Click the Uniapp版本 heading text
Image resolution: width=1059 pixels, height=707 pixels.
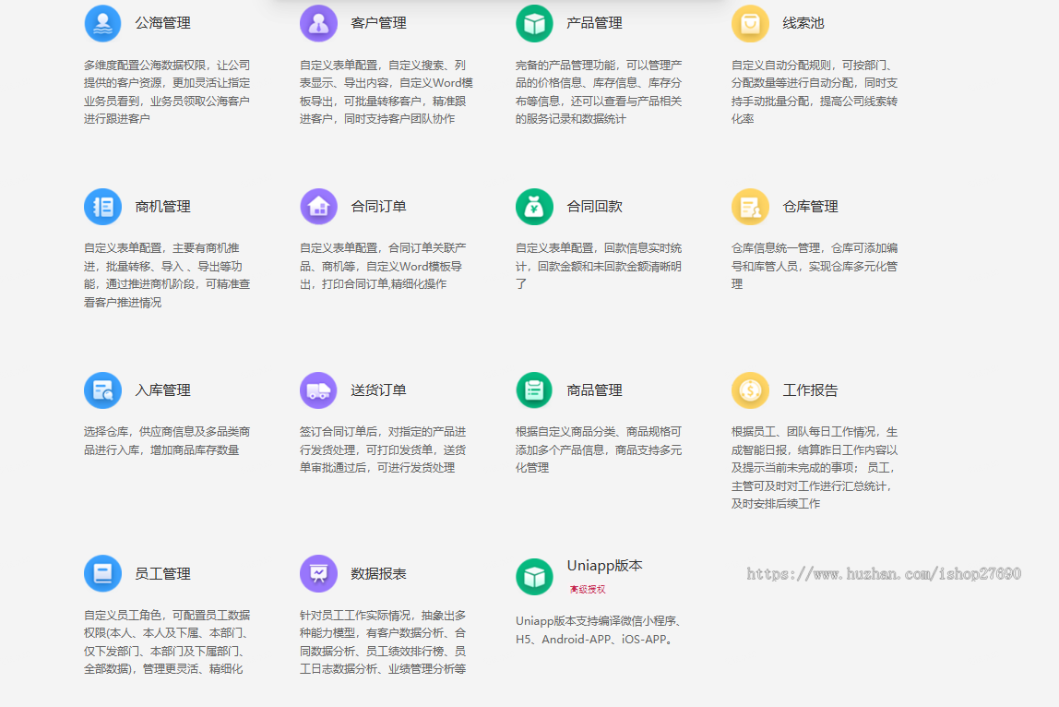[604, 565]
